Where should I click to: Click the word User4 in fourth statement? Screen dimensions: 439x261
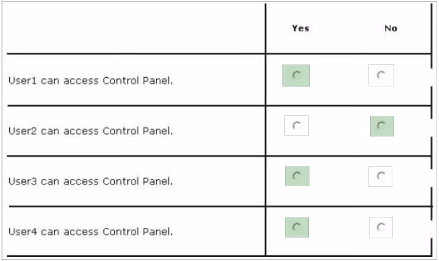pos(23,232)
